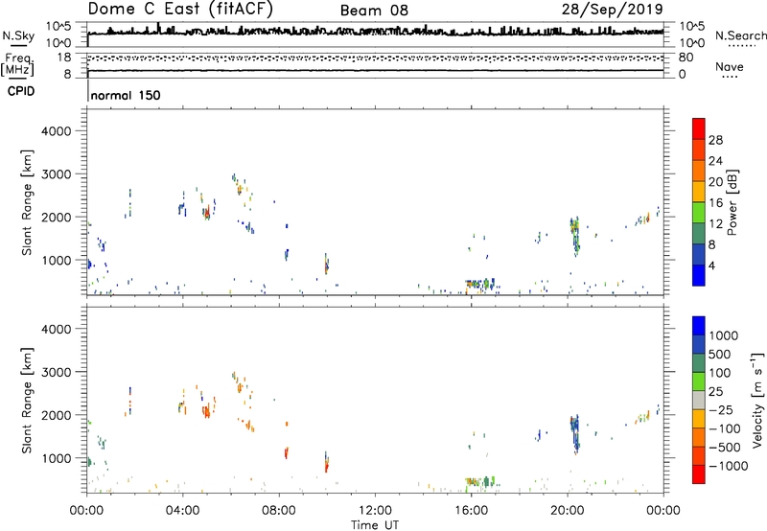The image size is (767, 531).
Task: Click the 'N.Sky' legend label
Action: 18,35
